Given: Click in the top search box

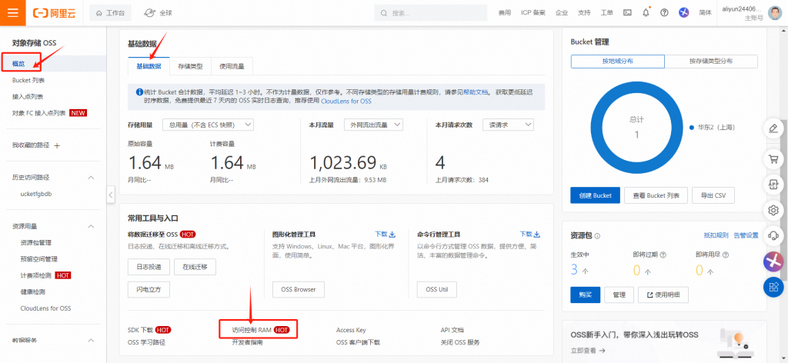Looking at the screenshot, I should pos(431,13).
